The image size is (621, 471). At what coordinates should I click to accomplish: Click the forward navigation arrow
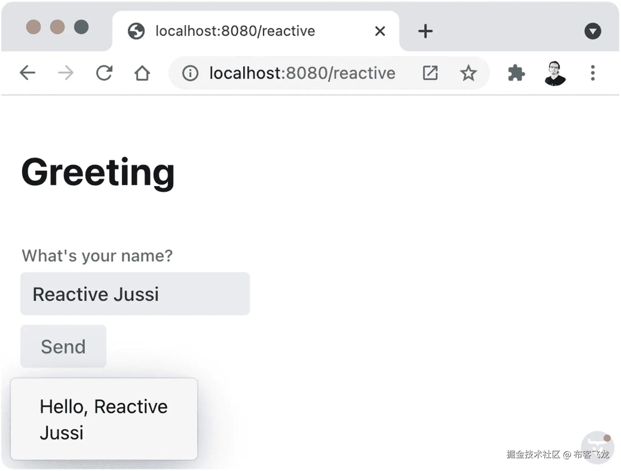point(66,73)
